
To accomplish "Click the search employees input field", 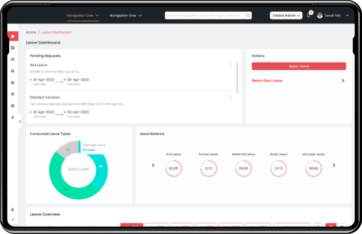I will pos(204,15).
